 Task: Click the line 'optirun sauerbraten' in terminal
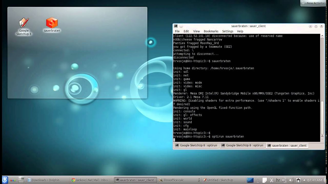[x=228, y=136]
